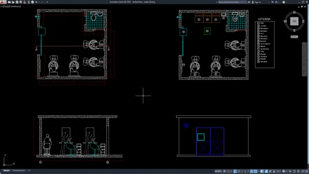Click the units isolate objects icon
The height and width of the screenshot is (174, 309).
coord(295,172)
